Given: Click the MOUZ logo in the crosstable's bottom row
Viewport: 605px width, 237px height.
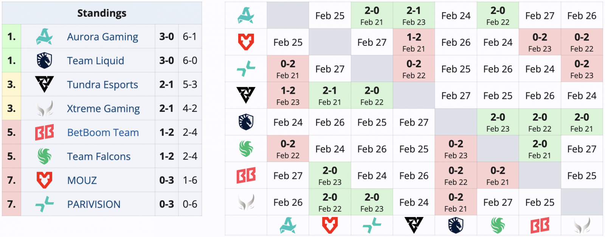Looking at the screenshot, I should pyautogui.click(x=330, y=225).
